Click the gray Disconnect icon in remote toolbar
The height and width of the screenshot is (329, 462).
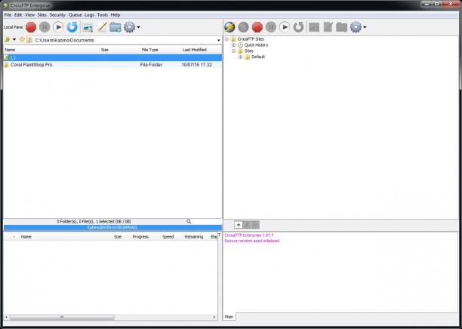[243, 27]
